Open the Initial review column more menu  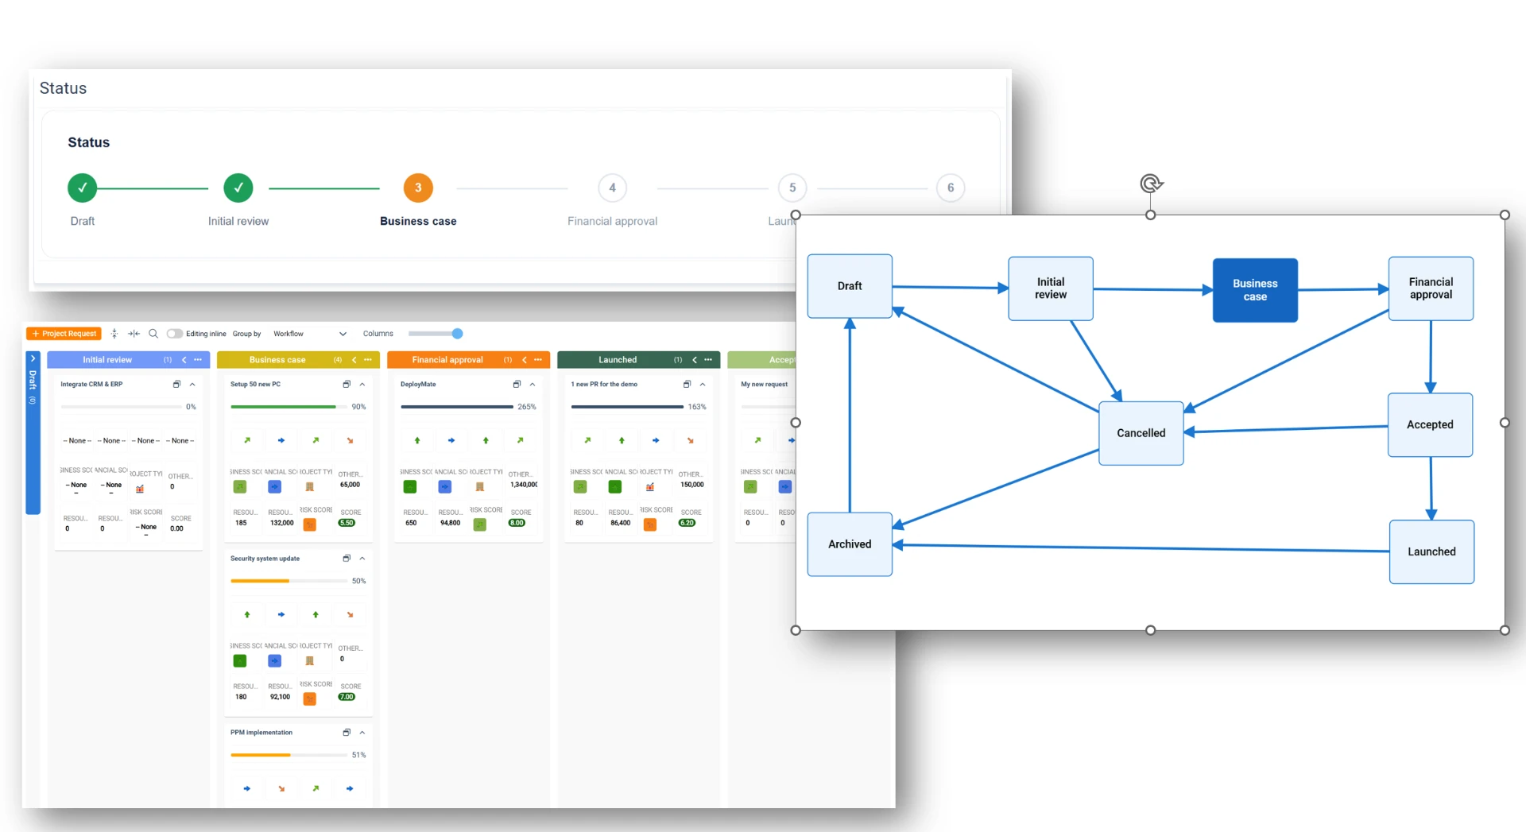pyautogui.click(x=198, y=360)
